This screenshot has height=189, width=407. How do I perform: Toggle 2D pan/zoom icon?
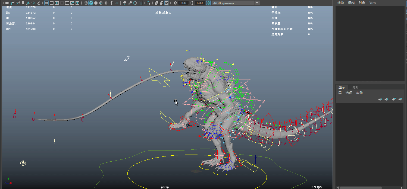(x=33, y=3)
